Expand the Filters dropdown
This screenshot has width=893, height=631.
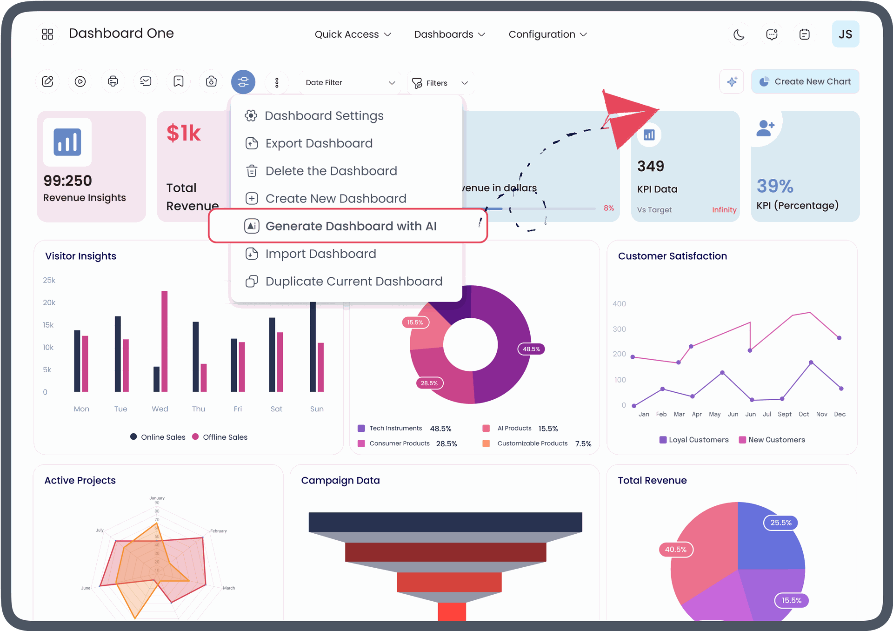[x=440, y=83]
